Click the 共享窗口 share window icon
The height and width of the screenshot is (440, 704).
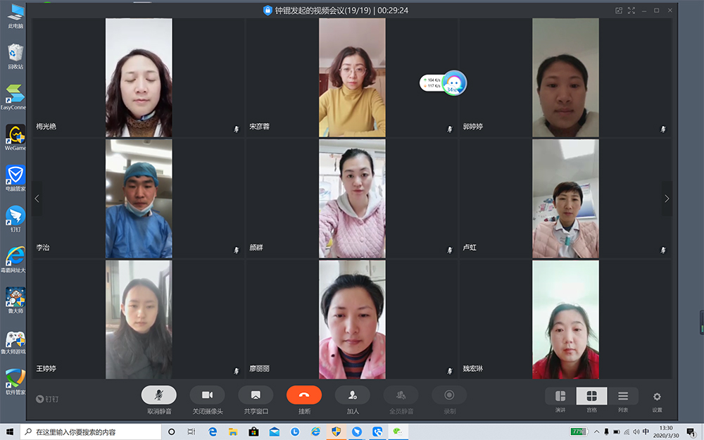pyautogui.click(x=256, y=395)
